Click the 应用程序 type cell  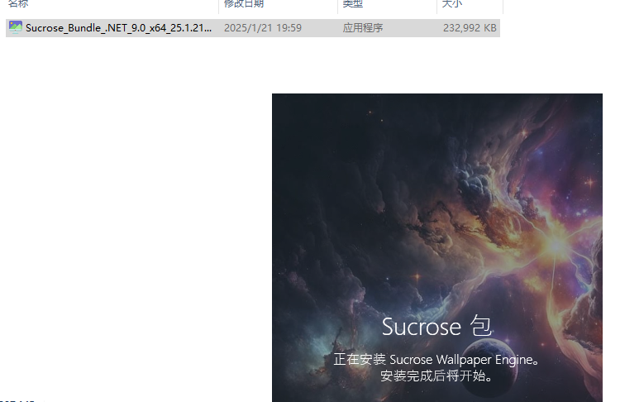coord(363,28)
